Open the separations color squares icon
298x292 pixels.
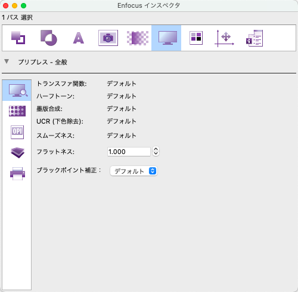pos(196,38)
